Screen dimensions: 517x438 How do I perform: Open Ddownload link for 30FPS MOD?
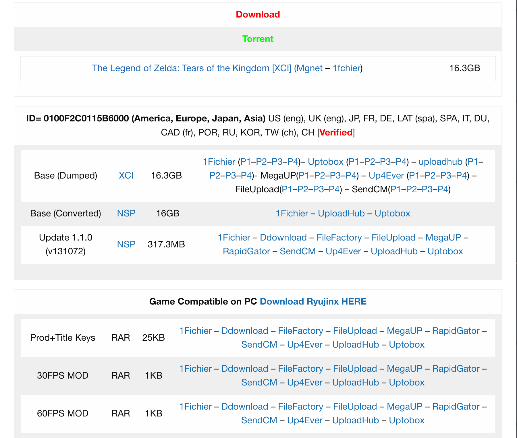[245, 369]
